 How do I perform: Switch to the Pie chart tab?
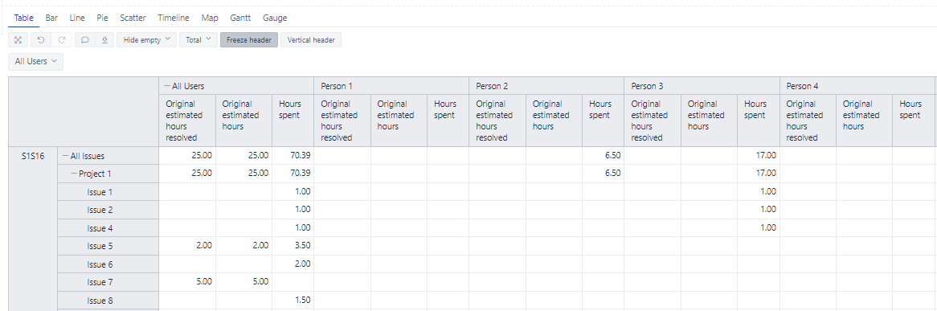coord(102,18)
